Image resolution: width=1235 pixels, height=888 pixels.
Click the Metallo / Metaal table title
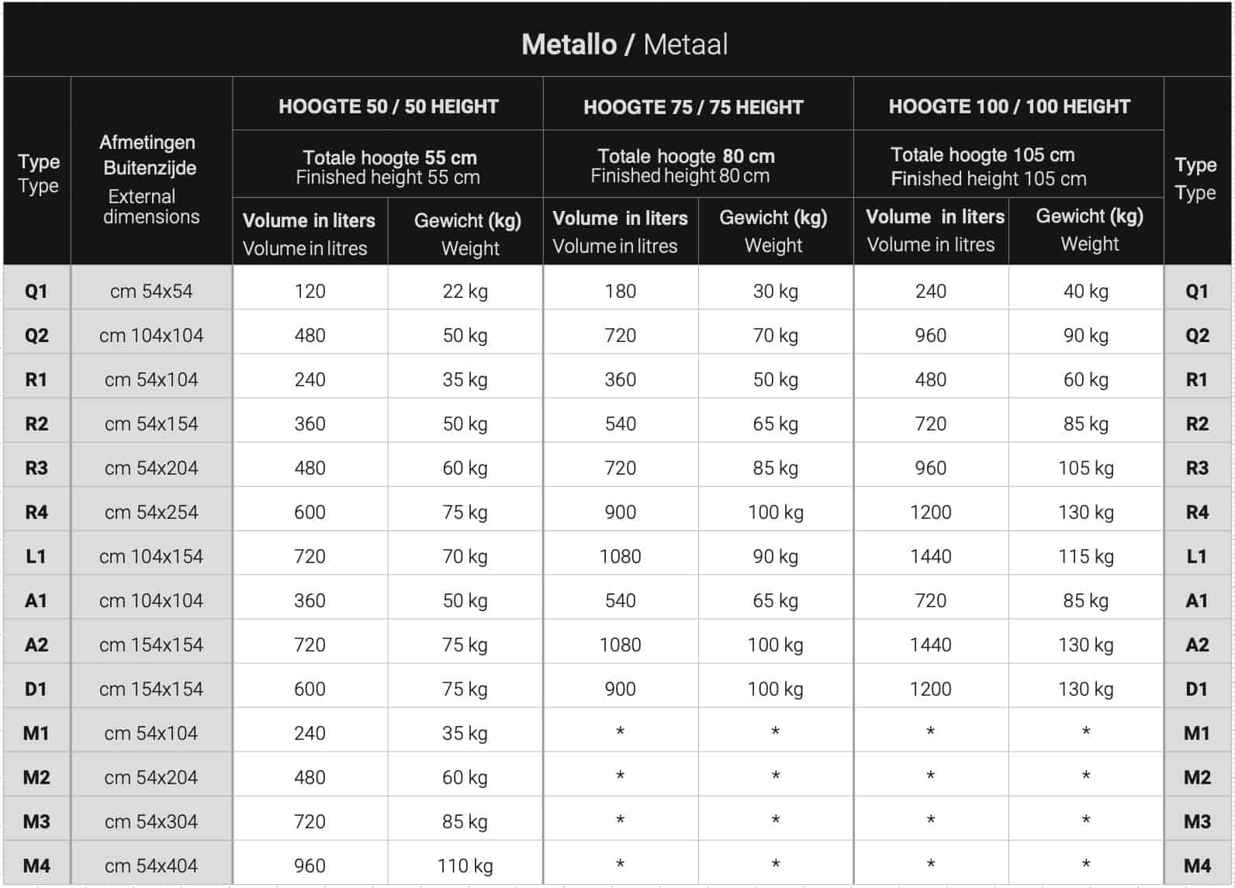click(x=624, y=44)
